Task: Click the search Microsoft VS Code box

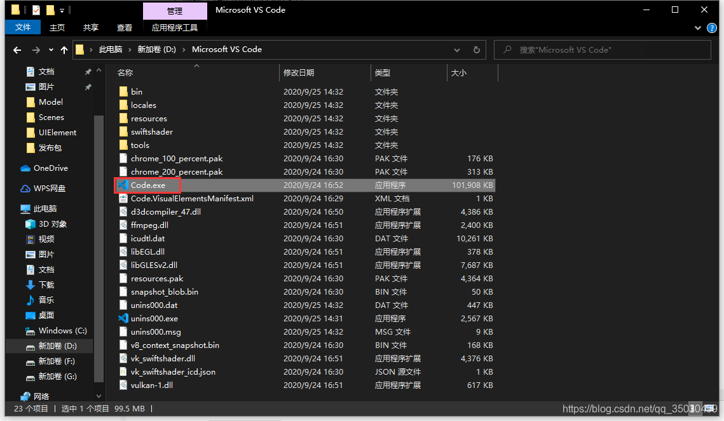Action: point(602,50)
